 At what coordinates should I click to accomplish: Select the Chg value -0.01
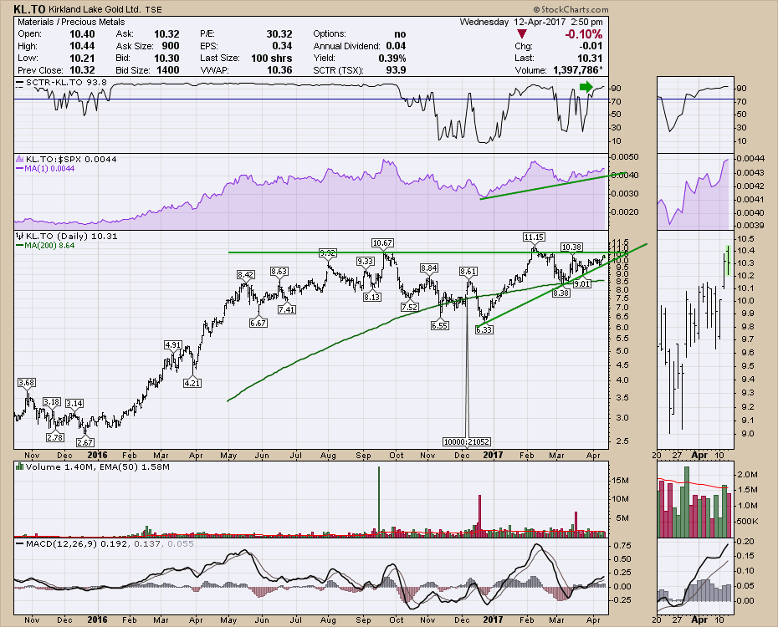(x=591, y=46)
